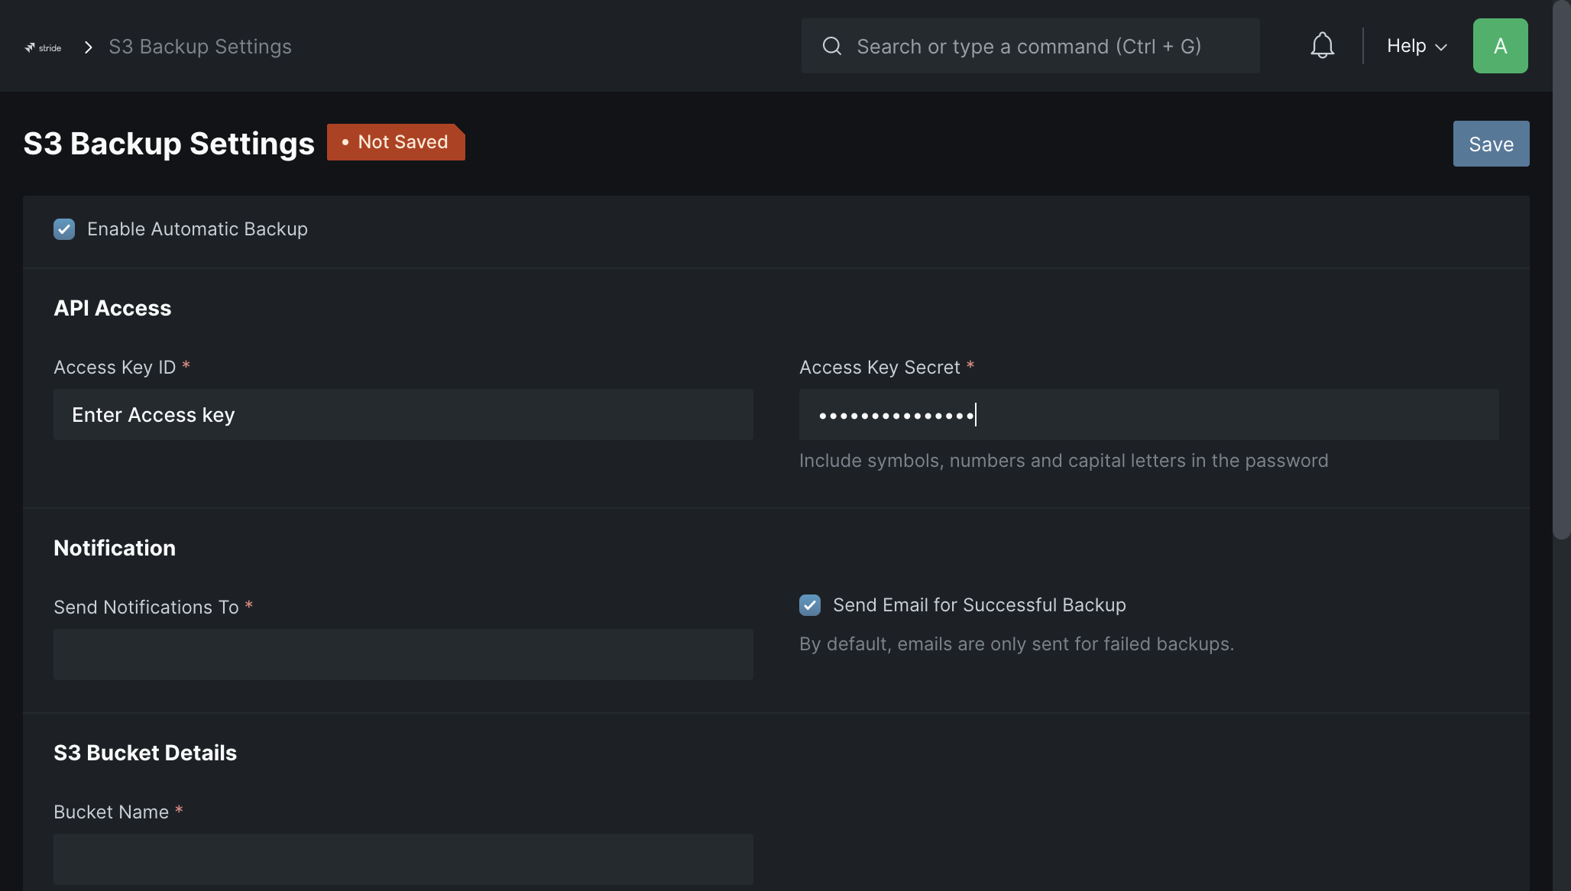Viewport: 1571px width, 891px height.
Task: Click the vertical page scrollbar
Action: (1561, 269)
